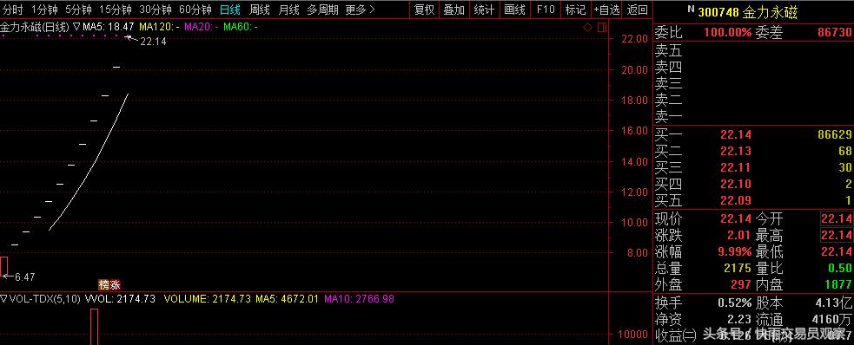Click the 量比 value 0.50
The width and height of the screenshot is (854, 345).
point(841,268)
